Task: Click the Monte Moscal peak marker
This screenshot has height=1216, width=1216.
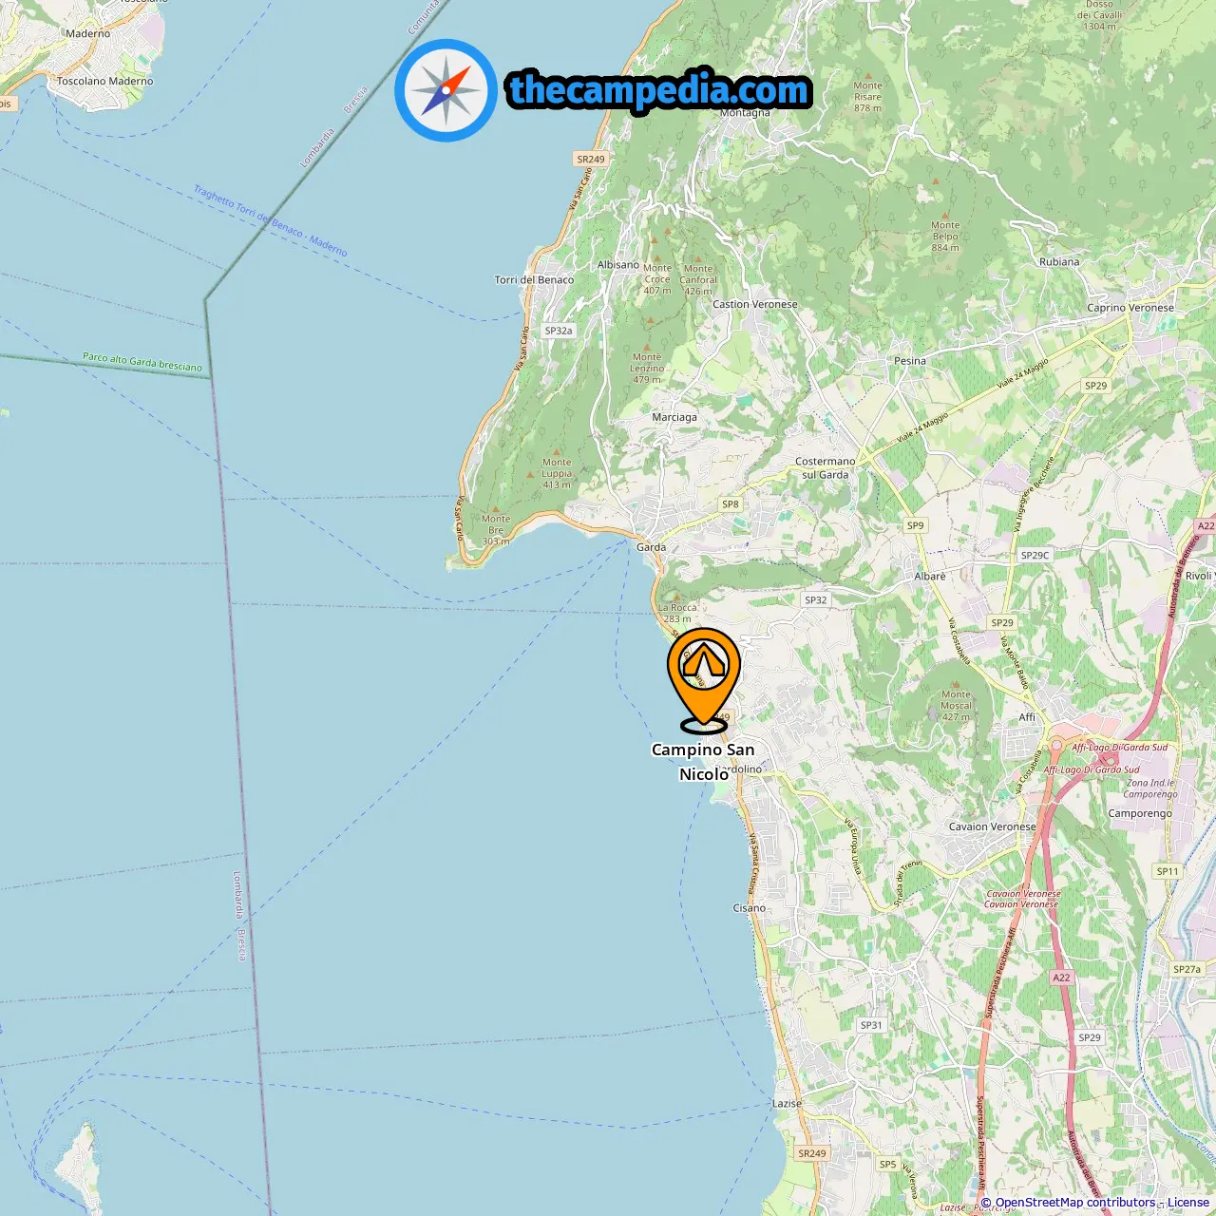Action: click(956, 683)
